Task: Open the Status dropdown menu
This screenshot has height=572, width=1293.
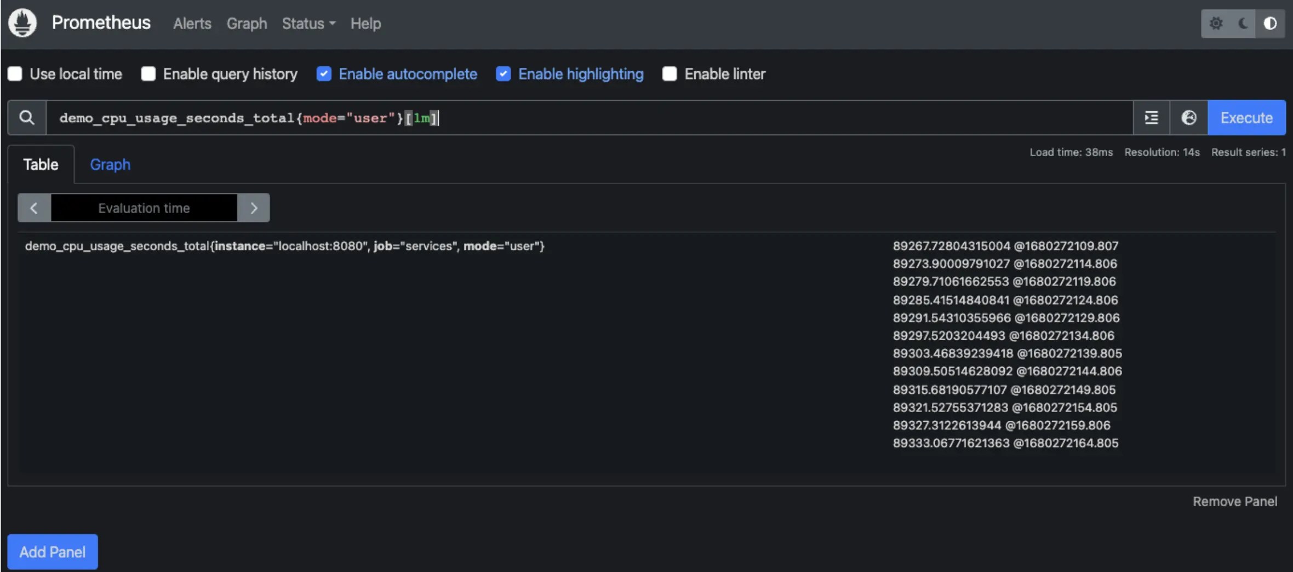Action: click(x=308, y=24)
